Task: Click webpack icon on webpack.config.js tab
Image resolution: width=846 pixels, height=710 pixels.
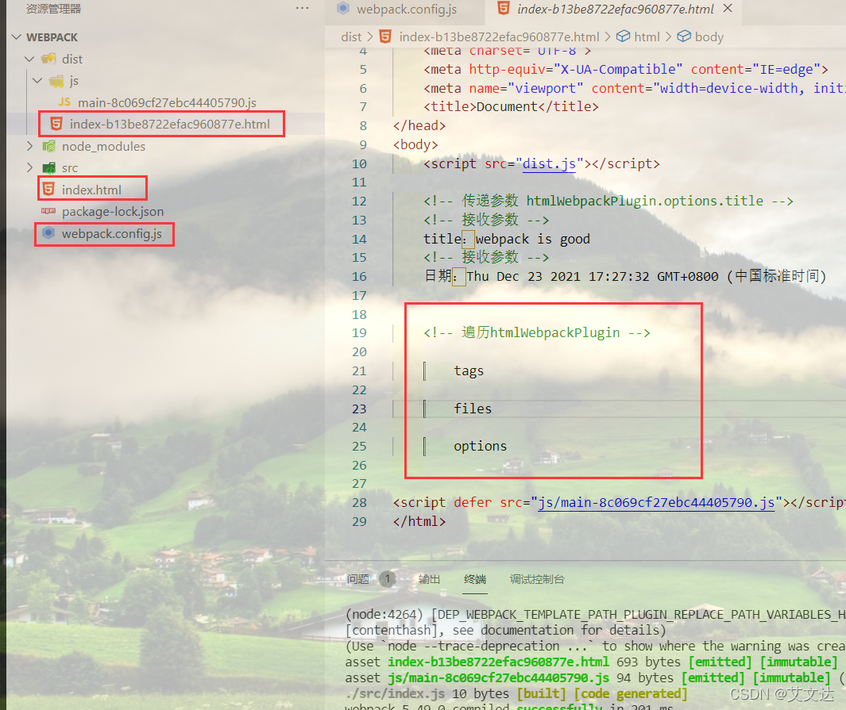Action: tap(342, 8)
